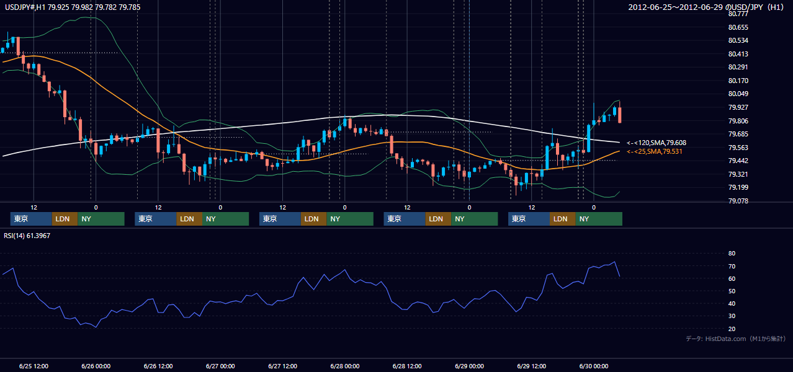
Task: Click price axis label 79.927
Action: (738, 107)
